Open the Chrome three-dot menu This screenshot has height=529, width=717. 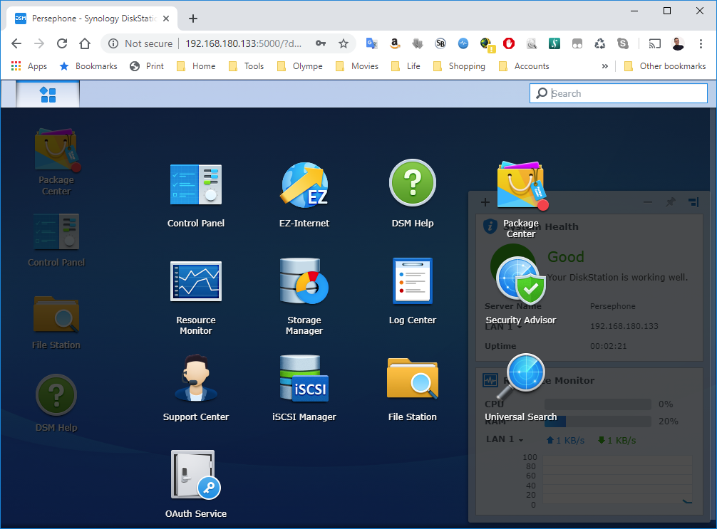click(x=701, y=43)
